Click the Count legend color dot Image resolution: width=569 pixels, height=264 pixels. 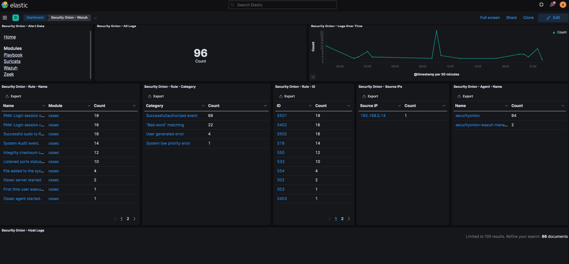554,32
